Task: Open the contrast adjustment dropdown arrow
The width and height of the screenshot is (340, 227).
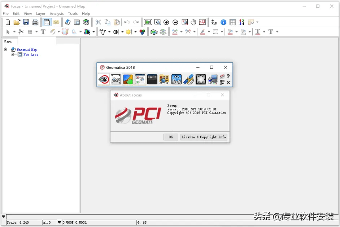Action: (122, 32)
